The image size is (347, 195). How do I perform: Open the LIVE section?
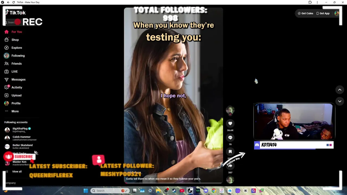tap(14, 71)
